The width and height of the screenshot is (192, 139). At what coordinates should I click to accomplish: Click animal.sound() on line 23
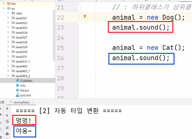click(141, 27)
